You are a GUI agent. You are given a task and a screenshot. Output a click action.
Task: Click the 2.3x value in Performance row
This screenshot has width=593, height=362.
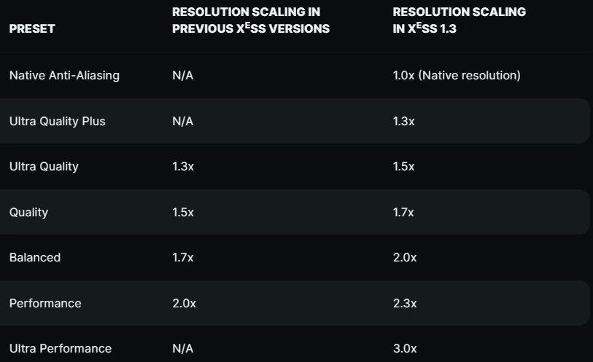click(x=405, y=303)
